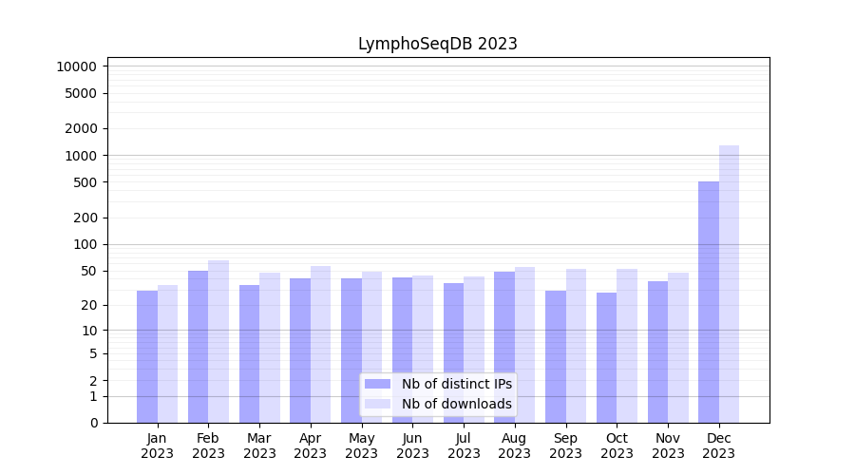Pick the Mar 2023 distinct IPs bar
The width and height of the screenshot is (855, 475).
(249, 353)
